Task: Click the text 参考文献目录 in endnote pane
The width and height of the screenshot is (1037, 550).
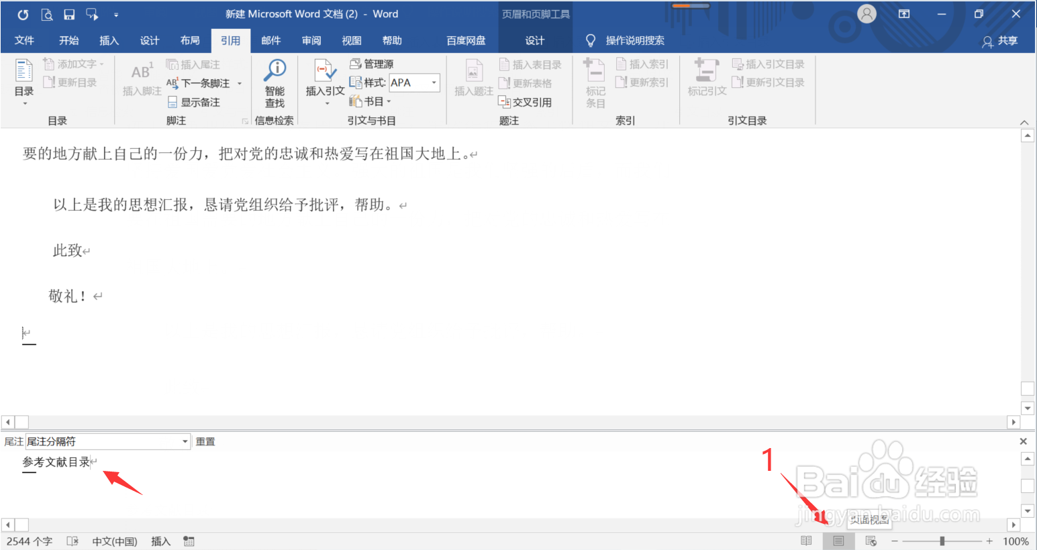Action: click(x=56, y=462)
